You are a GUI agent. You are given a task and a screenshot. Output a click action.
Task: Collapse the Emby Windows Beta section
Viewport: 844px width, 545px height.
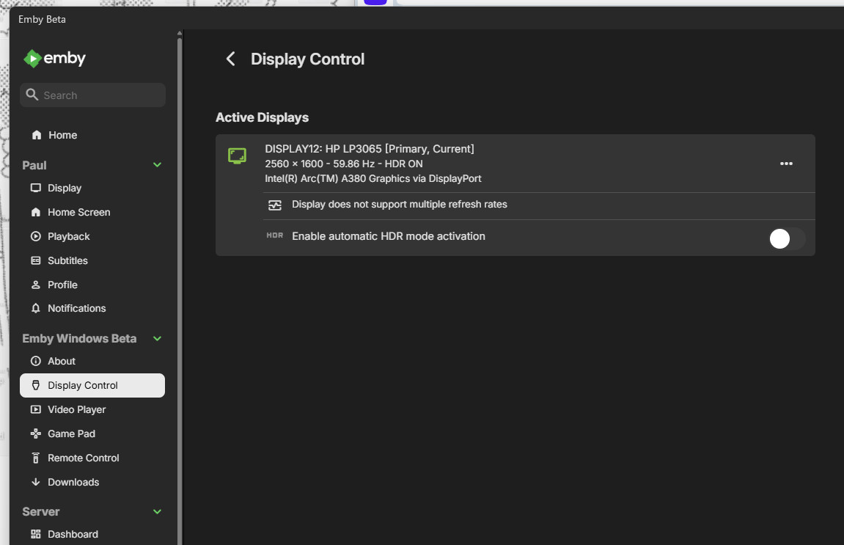point(157,339)
